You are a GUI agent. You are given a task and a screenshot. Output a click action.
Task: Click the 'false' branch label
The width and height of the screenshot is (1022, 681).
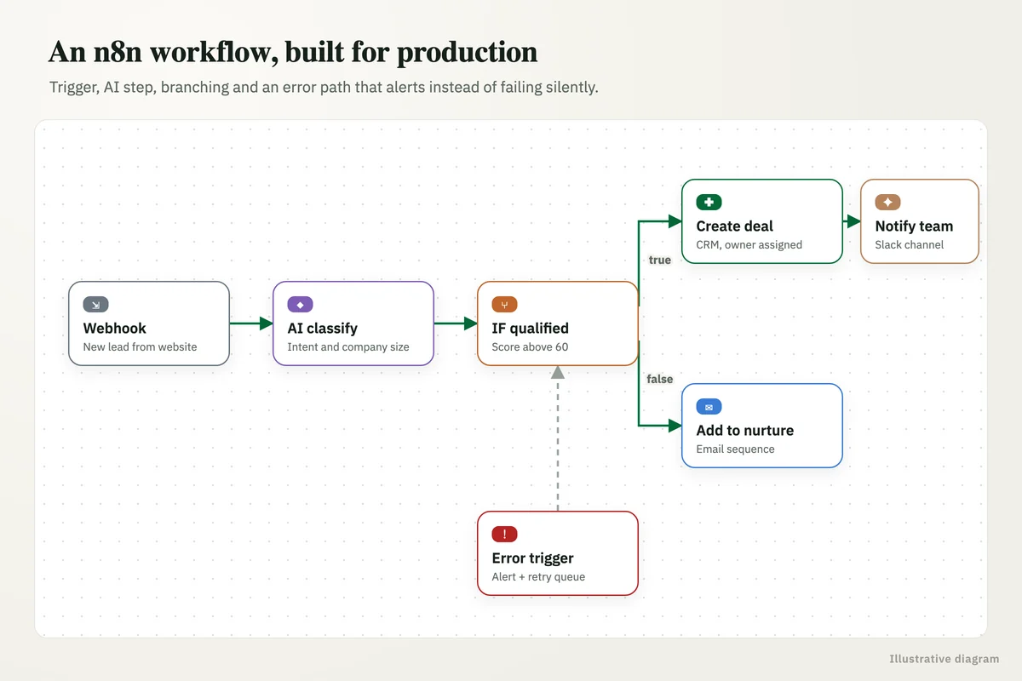660,379
